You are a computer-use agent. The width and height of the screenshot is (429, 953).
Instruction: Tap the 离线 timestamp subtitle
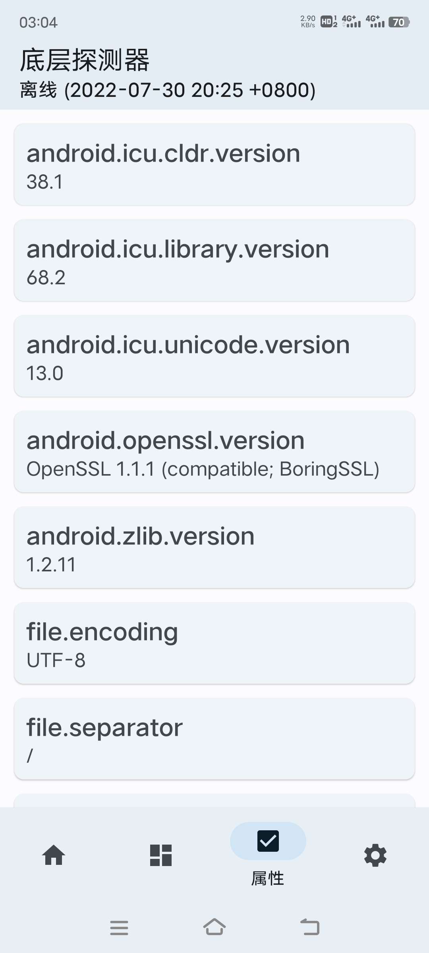168,90
